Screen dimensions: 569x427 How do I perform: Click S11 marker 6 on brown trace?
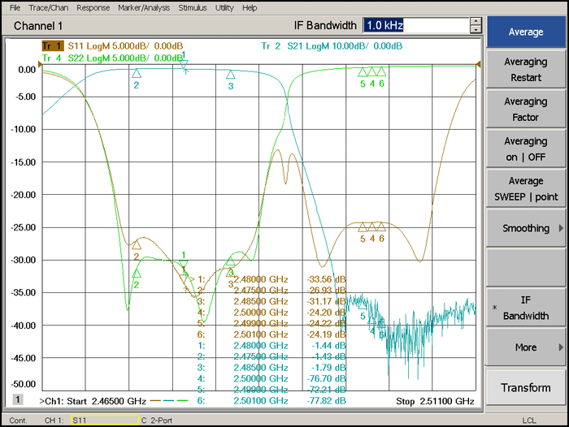[380, 226]
